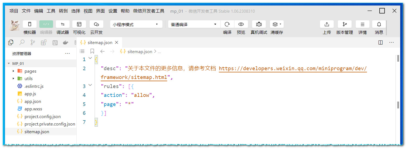This screenshot has width=406, height=150.
Task: Click the split editor icon
Action: click(380, 42)
